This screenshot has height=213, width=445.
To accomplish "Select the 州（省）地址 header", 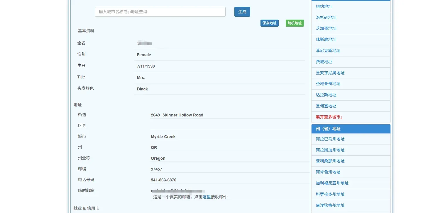I will point(351,129).
